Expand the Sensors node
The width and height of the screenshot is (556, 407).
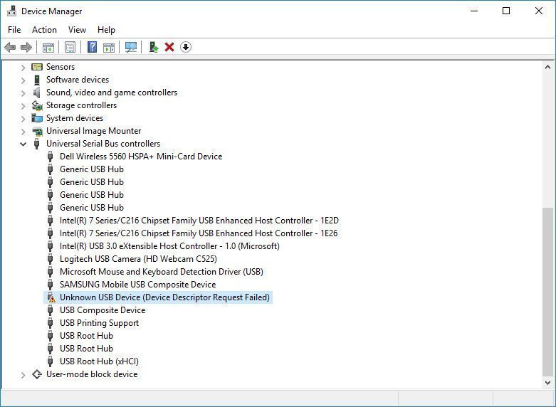coord(23,67)
